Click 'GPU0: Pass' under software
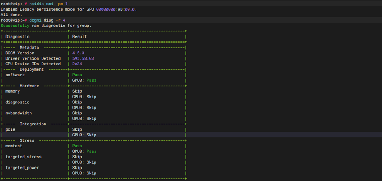The height and width of the screenshot is (181, 382). pyautogui.click(x=84, y=80)
